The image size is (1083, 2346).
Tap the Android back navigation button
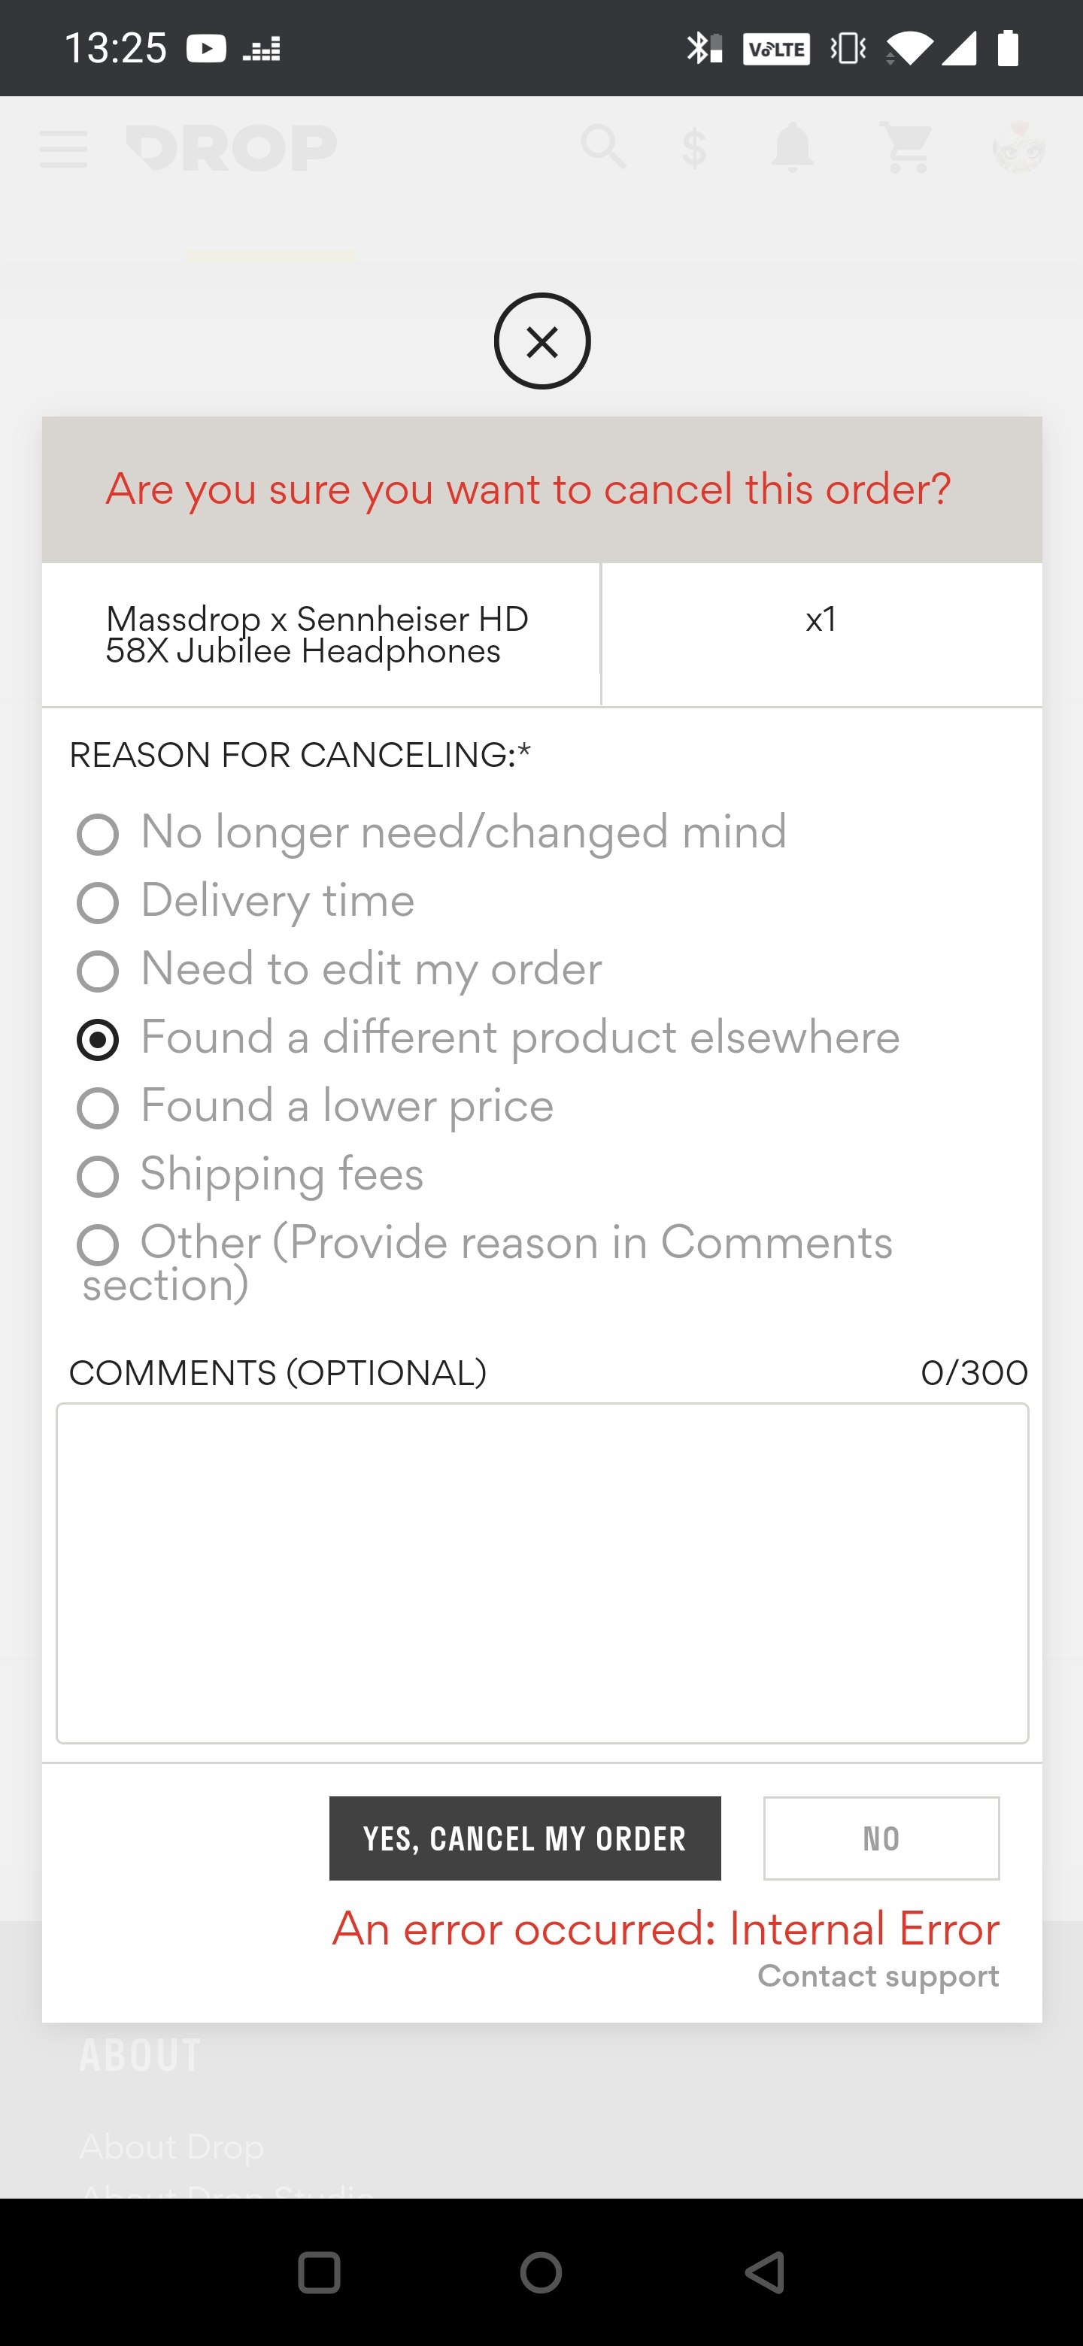(x=765, y=2272)
